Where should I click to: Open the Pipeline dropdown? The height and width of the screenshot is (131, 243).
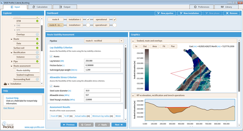(x=121, y=41)
